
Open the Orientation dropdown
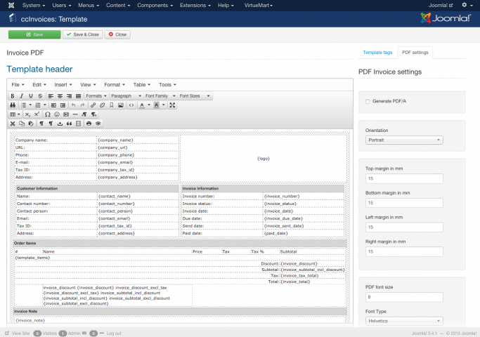(x=404, y=140)
